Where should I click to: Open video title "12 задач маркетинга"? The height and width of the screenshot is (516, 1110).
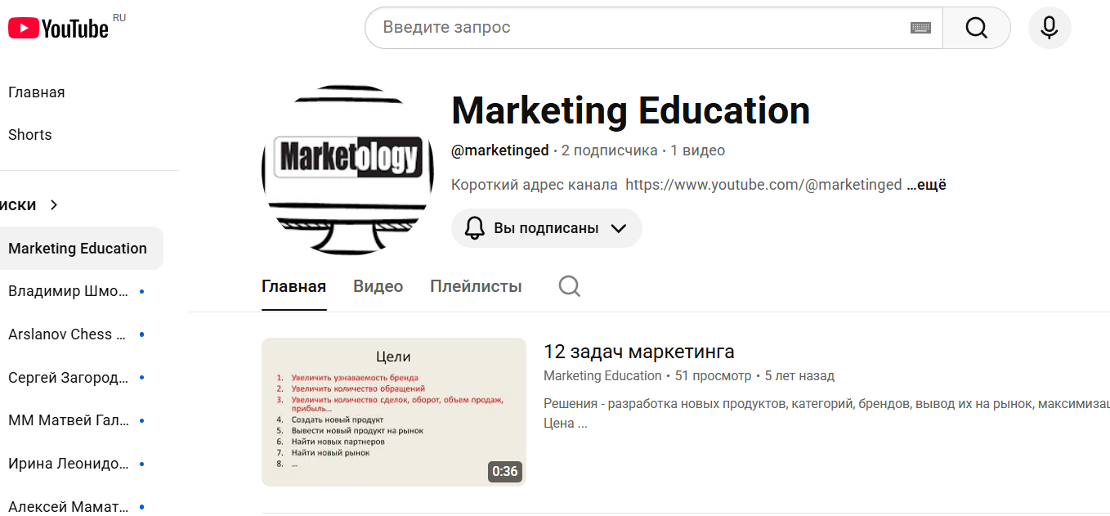639,352
